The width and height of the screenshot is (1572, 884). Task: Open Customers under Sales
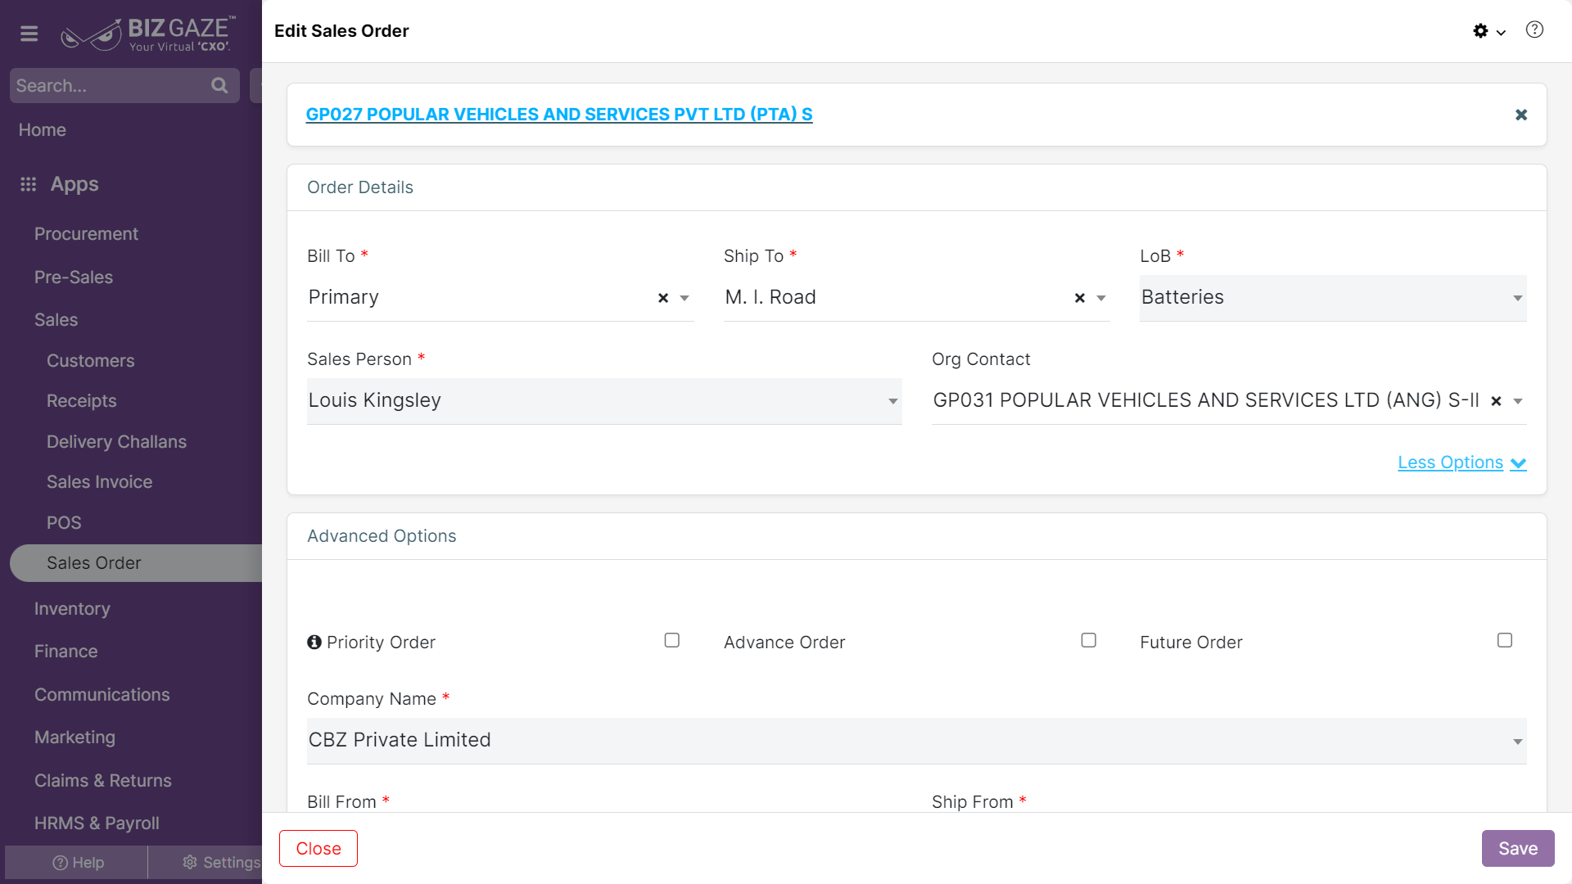pyautogui.click(x=90, y=361)
